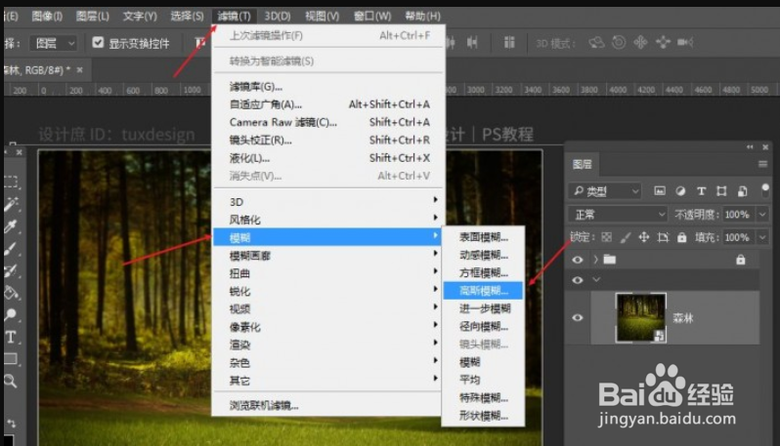The width and height of the screenshot is (780, 446).
Task: Open the 风格化 submenu
Action: [327, 220]
